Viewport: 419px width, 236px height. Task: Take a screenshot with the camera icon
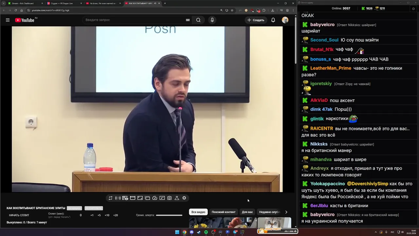[169, 198]
